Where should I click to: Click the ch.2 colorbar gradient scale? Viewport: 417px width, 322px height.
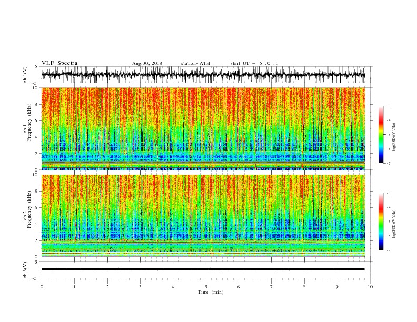click(381, 222)
